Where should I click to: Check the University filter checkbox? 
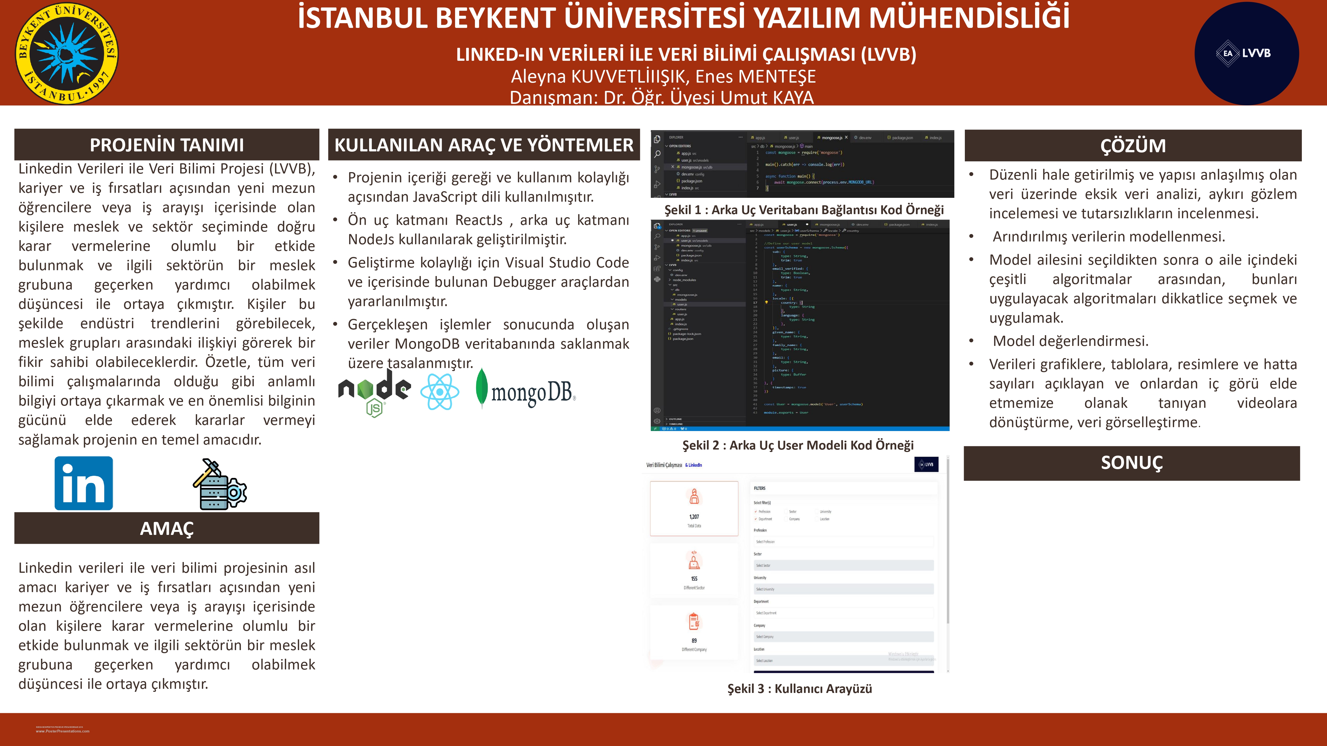coord(817,512)
